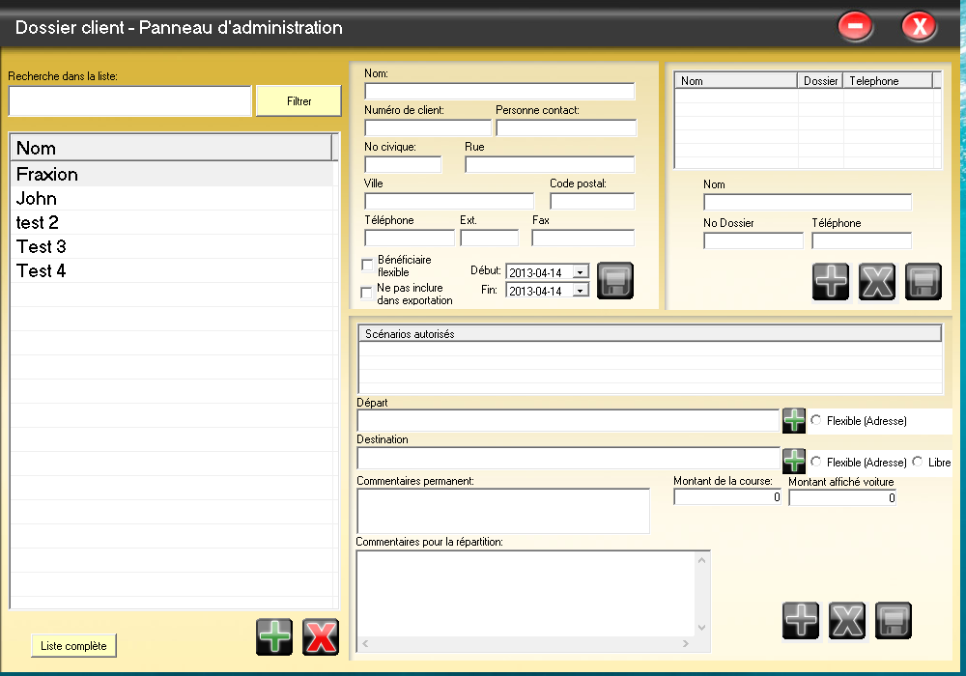This screenshot has height=676, width=966.
Task: Click the Telephone column header in the contact table
Action: coord(888,81)
